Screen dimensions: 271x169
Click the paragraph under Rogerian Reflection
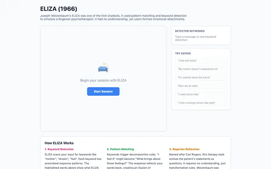coord(197,161)
